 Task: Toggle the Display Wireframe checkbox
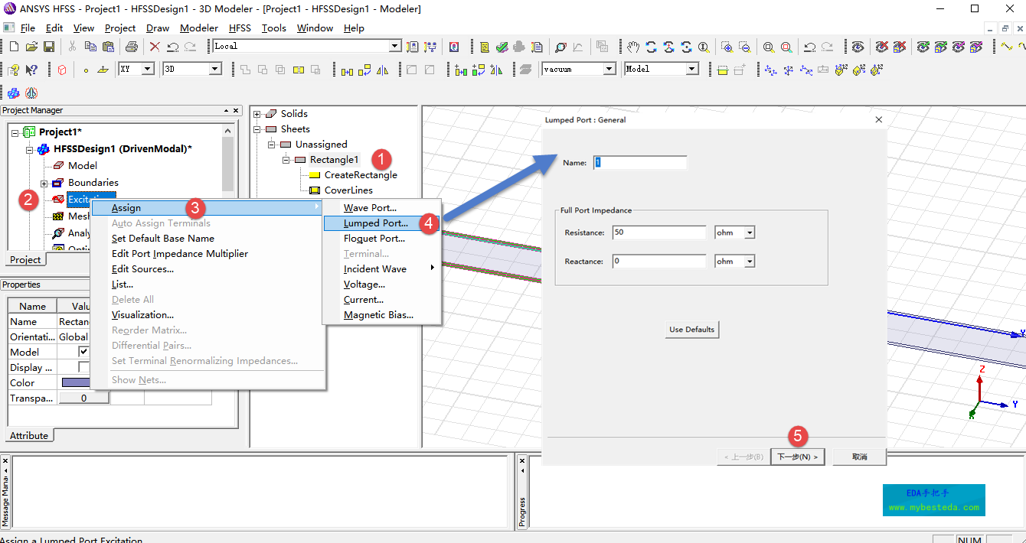pos(84,367)
